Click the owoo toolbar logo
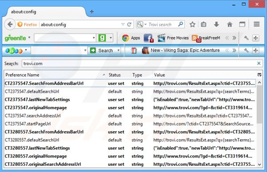This screenshot has height=172, width=267. tap(14, 51)
